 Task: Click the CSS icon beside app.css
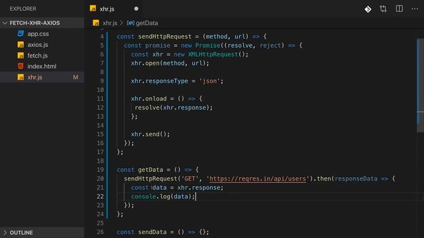pos(21,34)
